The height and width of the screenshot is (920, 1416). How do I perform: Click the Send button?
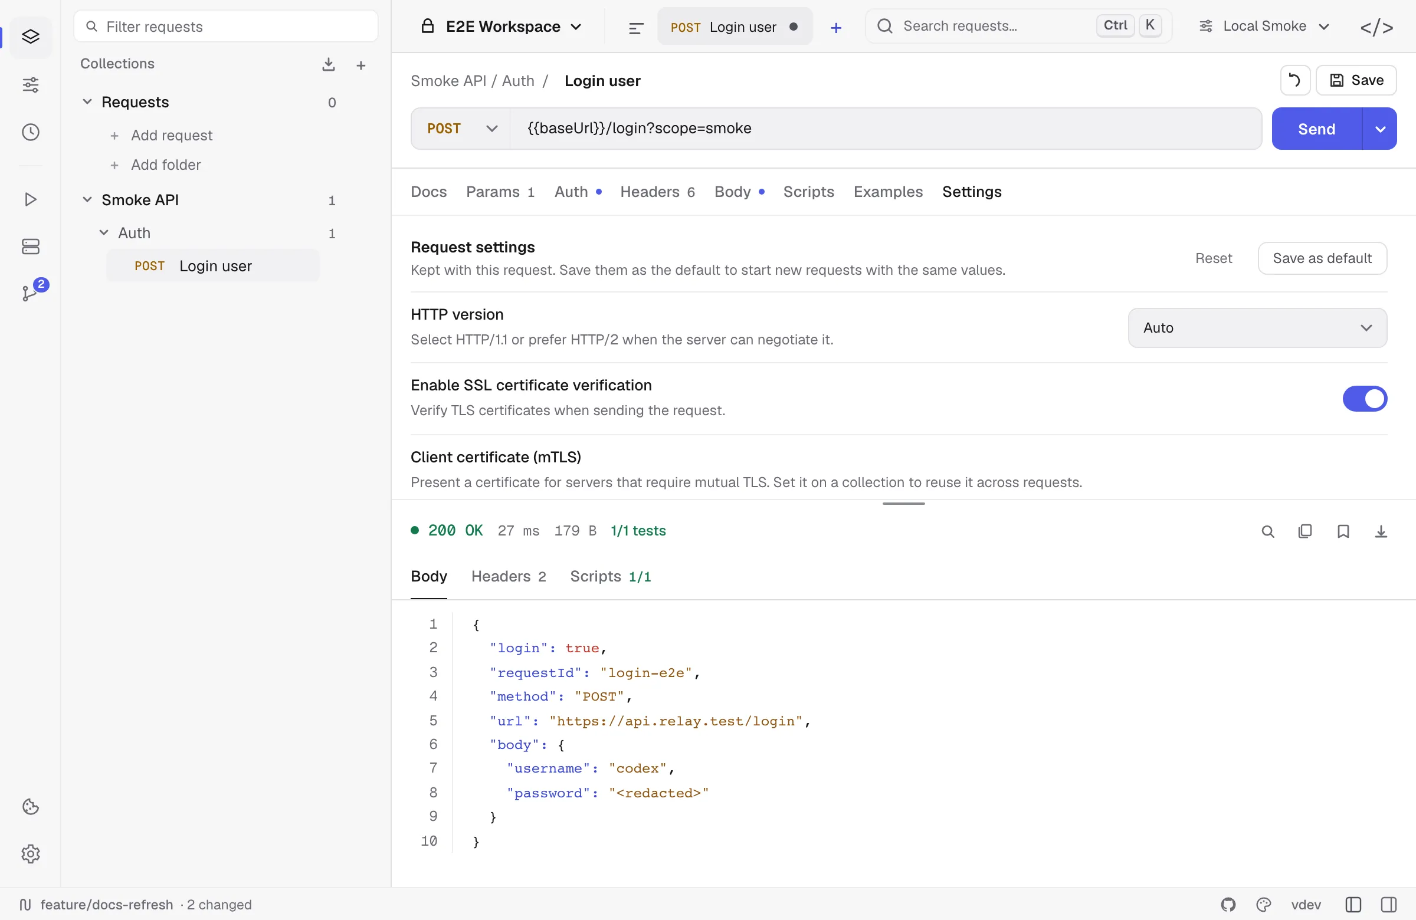pyautogui.click(x=1317, y=129)
